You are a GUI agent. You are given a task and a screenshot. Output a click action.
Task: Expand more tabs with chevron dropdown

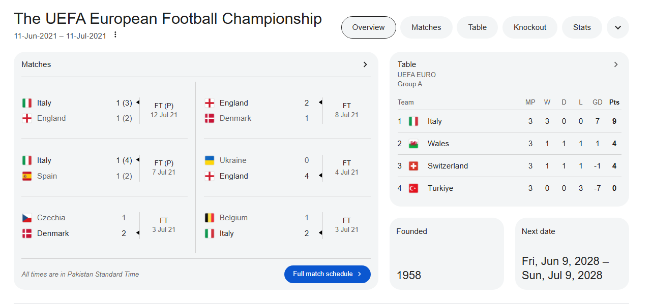pyautogui.click(x=618, y=27)
